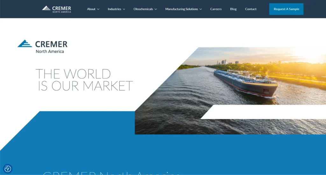Click the THE WORLD IS OUR MARKET heading
This screenshot has width=326, height=175.
(x=84, y=80)
